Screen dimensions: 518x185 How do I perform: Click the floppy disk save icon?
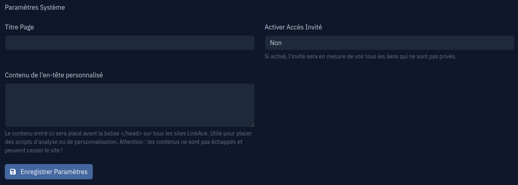point(13,172)
